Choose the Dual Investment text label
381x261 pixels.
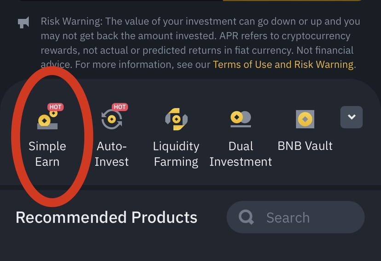240,154
